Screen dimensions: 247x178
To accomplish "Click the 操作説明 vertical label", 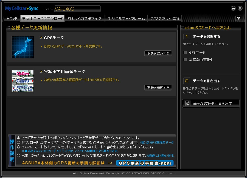I will pyautogui.click(x=12, y=151).
